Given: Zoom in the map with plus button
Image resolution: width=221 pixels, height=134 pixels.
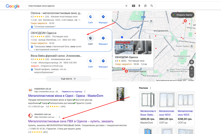Looking at the screenshot, I should [191, 69].
